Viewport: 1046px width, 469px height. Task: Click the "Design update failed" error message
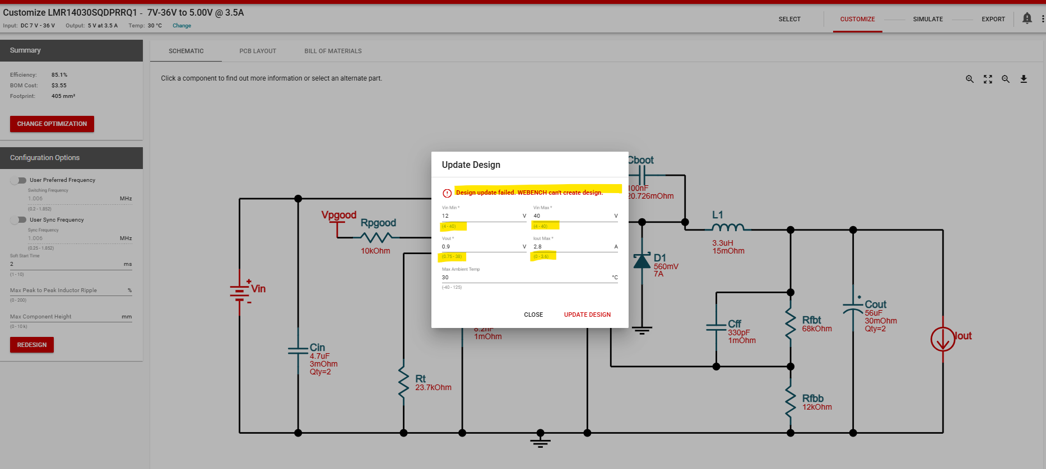(x=529, y=193)
